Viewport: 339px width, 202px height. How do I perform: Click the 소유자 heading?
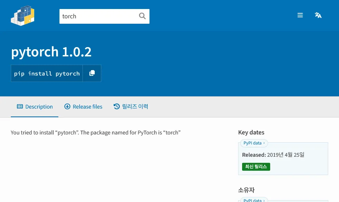pos(246,190)
